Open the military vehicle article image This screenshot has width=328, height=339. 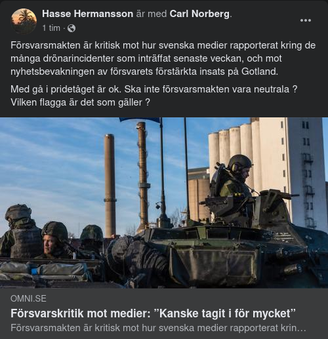164,203
